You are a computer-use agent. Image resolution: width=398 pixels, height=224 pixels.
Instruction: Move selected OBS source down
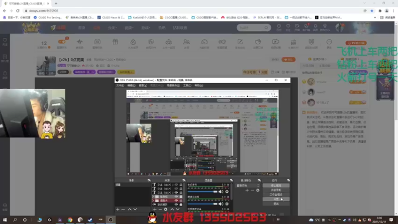point(178,209)
